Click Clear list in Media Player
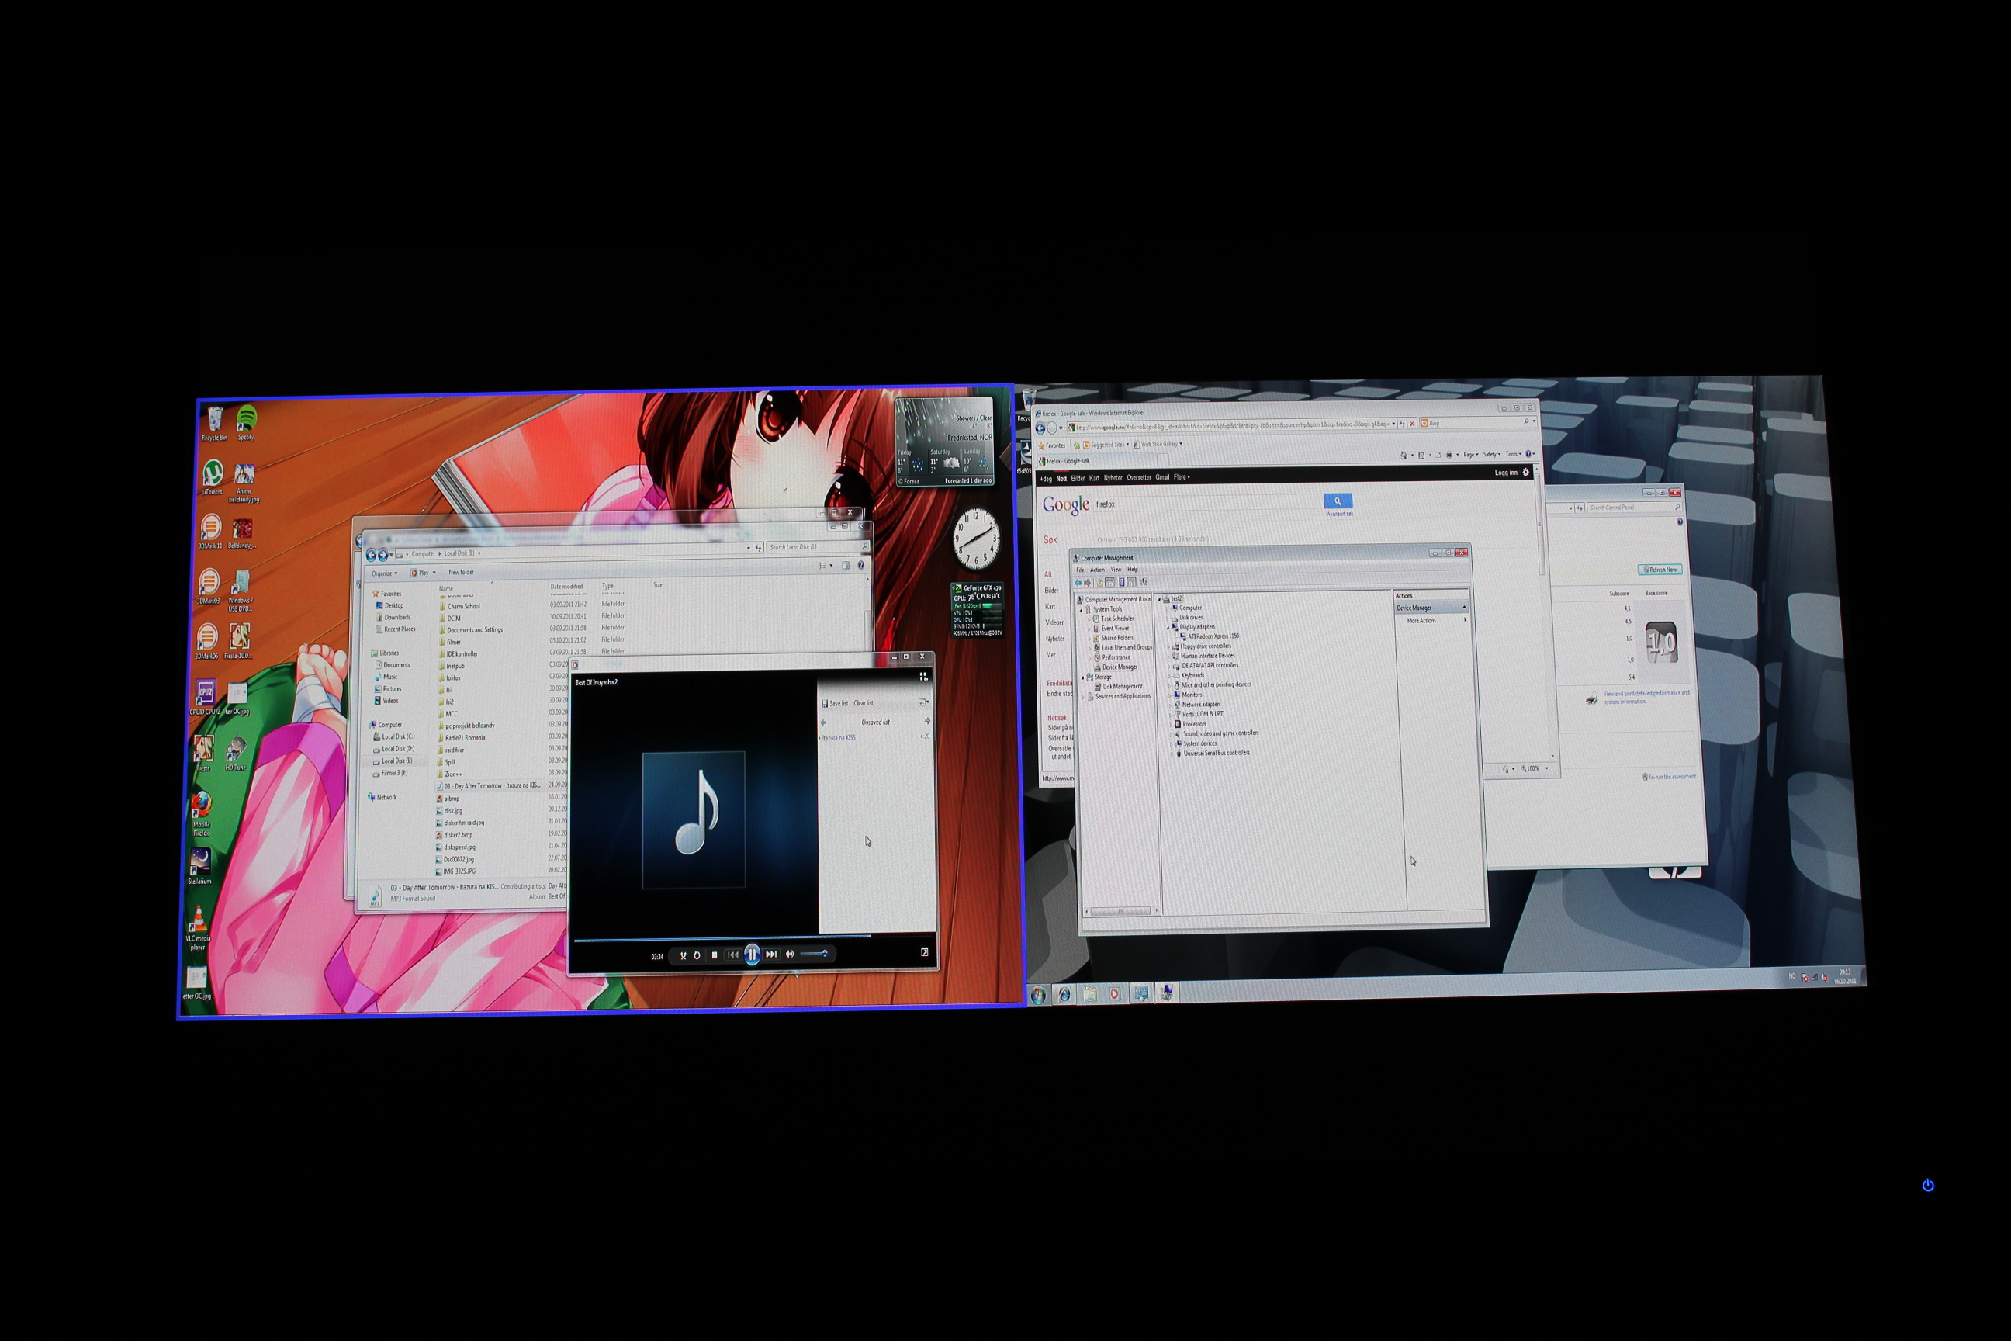Screen dimensions: 2011x1341 pos(864,703)
